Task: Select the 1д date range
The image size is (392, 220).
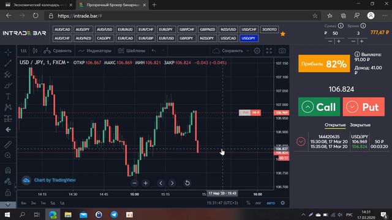Action: pyautogui.click(x=62, y=203)
